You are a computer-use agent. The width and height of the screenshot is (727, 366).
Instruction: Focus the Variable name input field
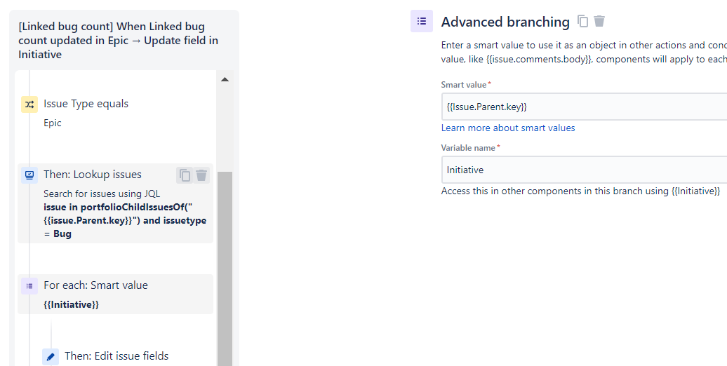pyautogui.click(x=584, y=170)
